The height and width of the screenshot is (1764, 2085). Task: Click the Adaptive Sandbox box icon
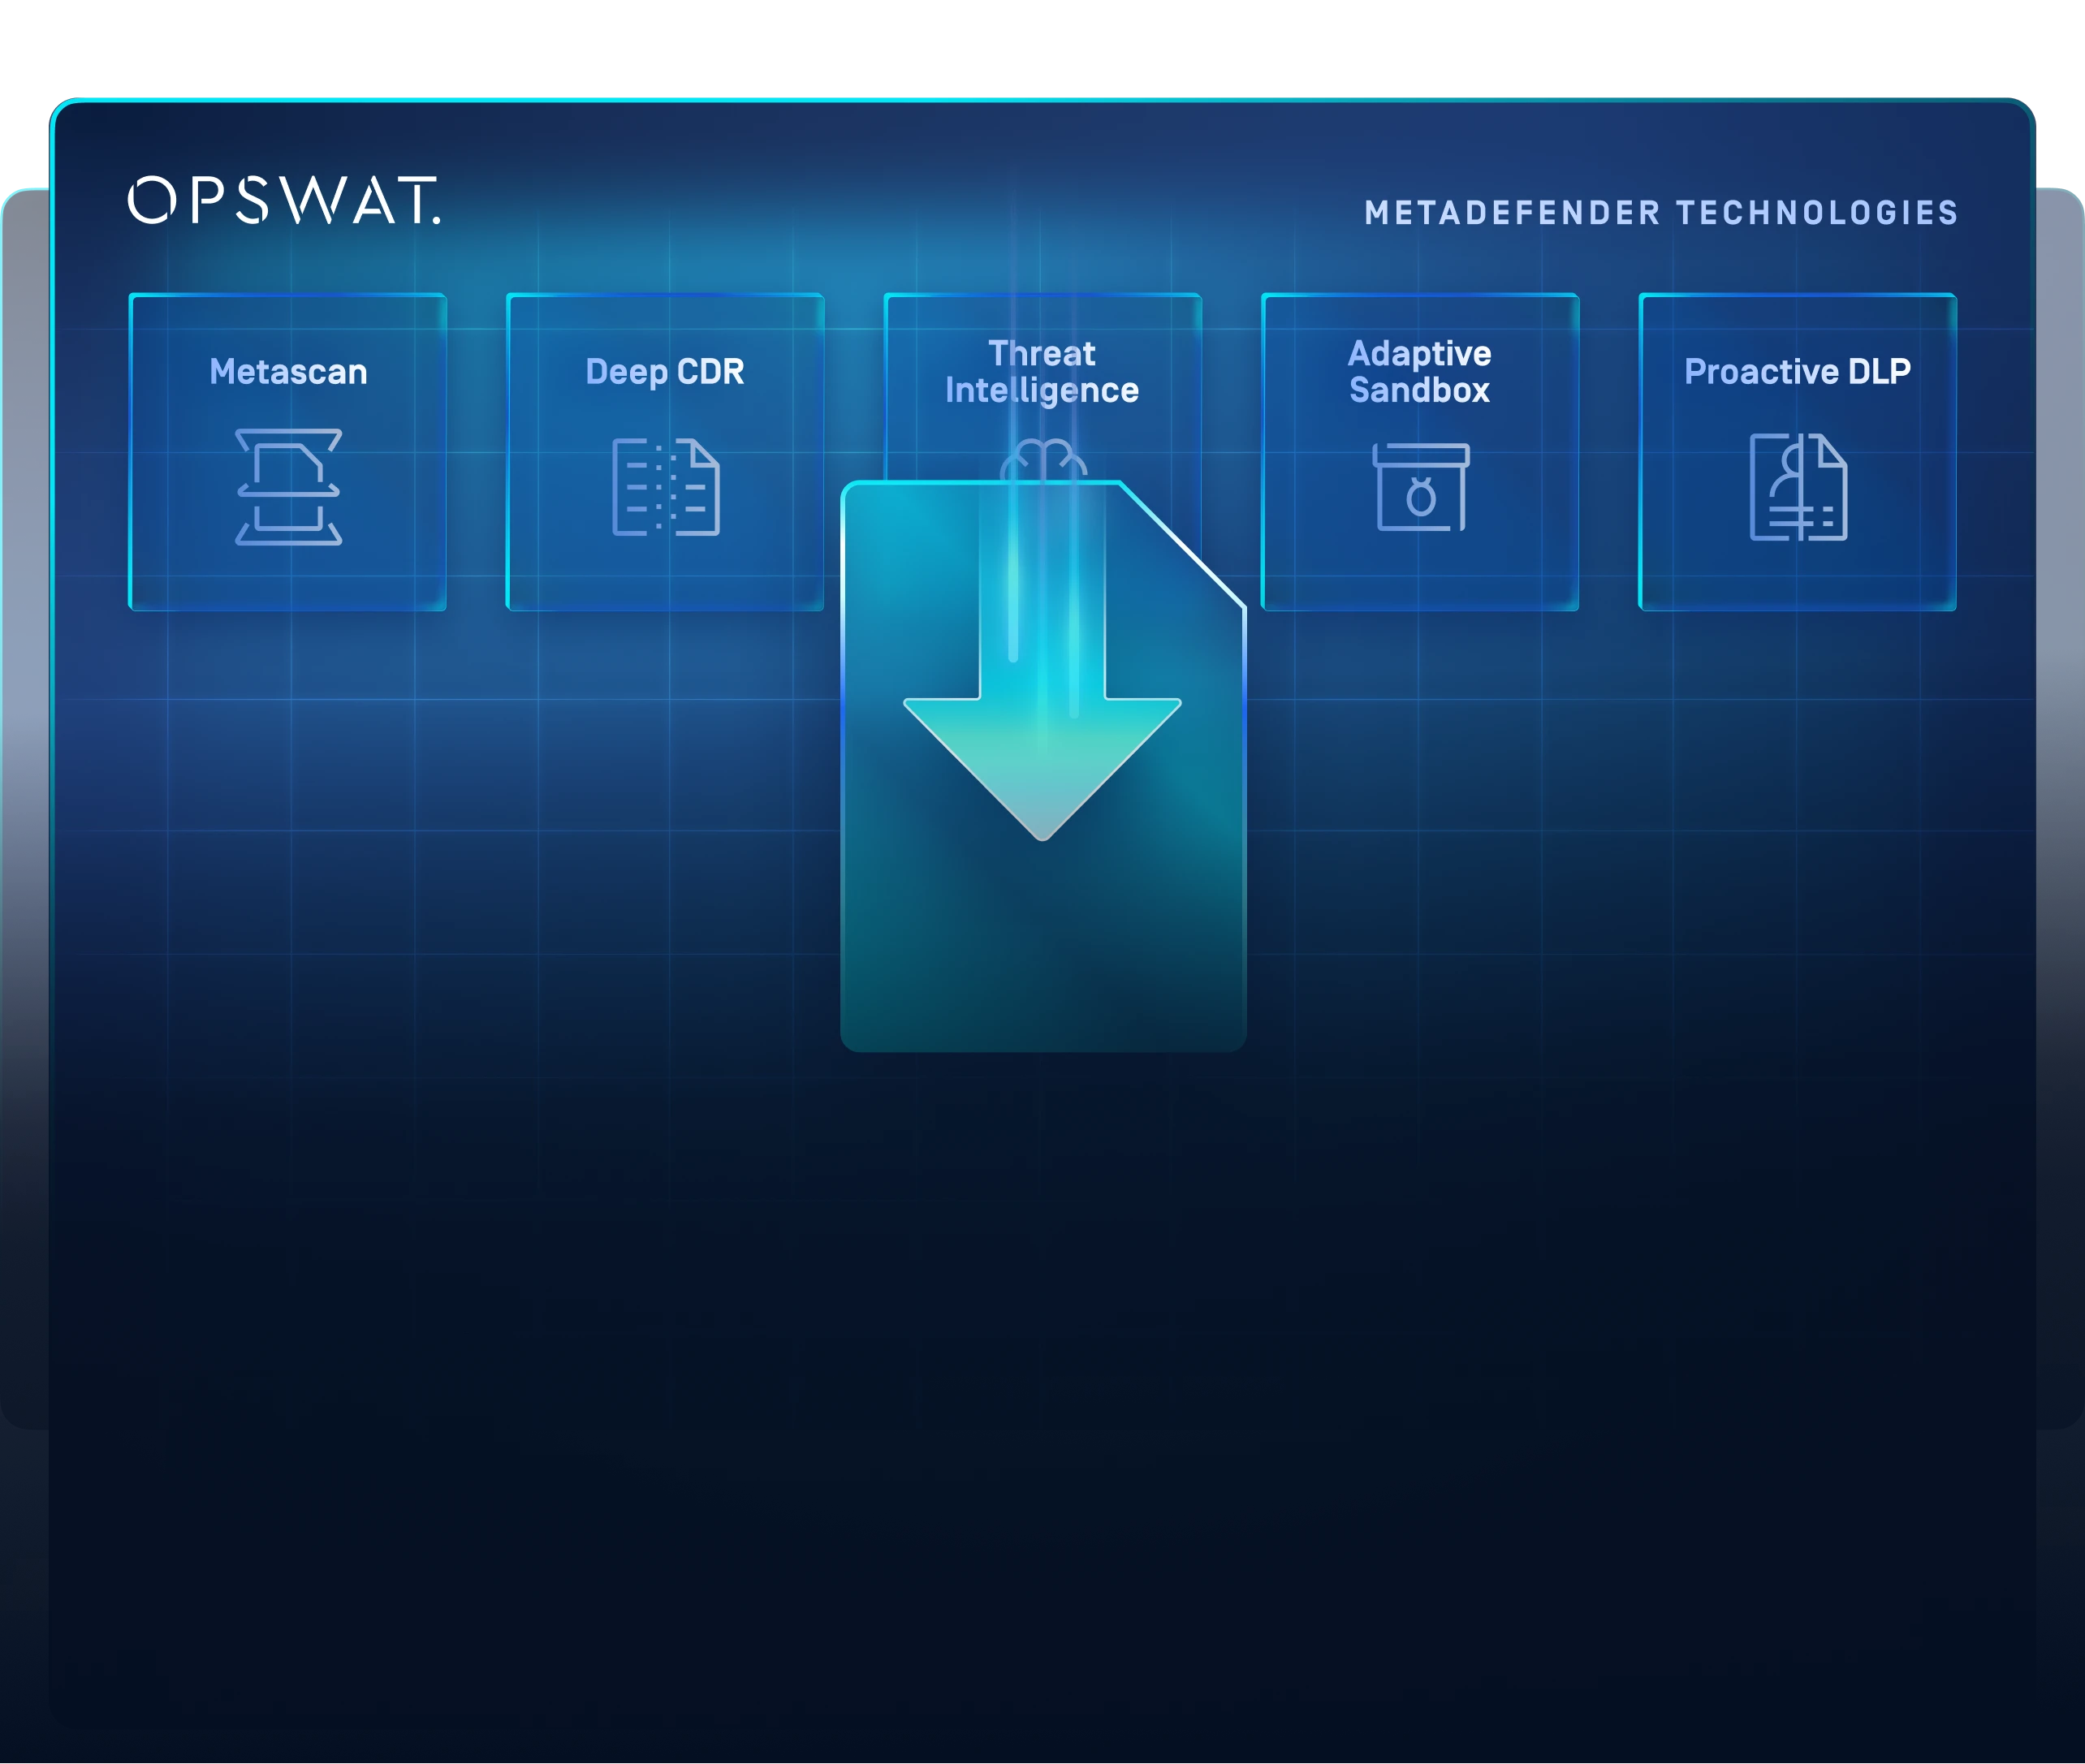tap(1421, 487)
